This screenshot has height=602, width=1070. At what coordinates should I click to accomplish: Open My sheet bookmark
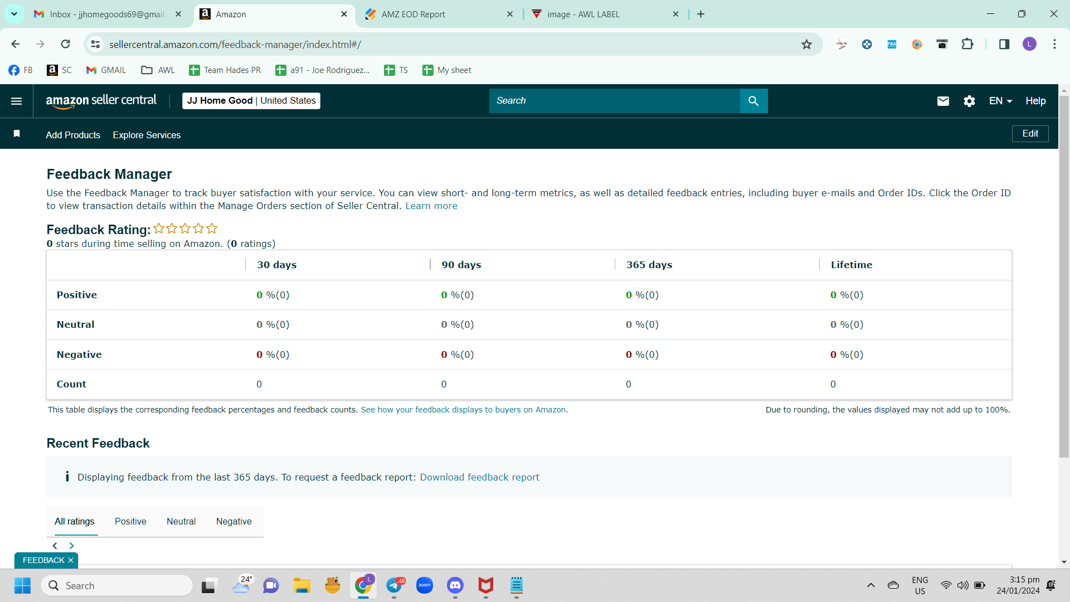[446, 70]
